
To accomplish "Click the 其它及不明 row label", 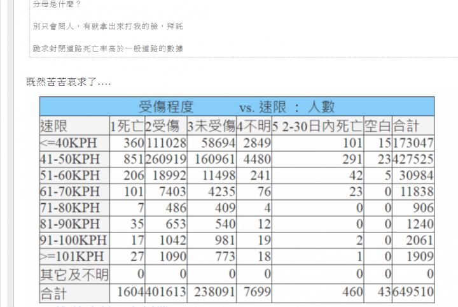I will [74, 275].
